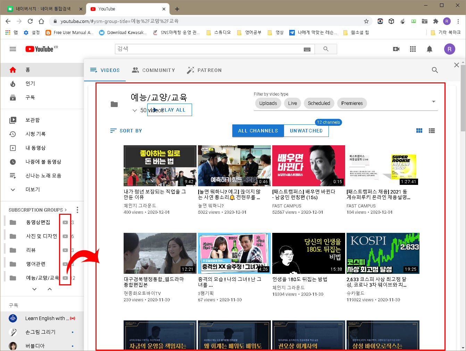The image size is (466, 351).
Task: Open the Chrome three-dot menu
Action: click(458, 21)
